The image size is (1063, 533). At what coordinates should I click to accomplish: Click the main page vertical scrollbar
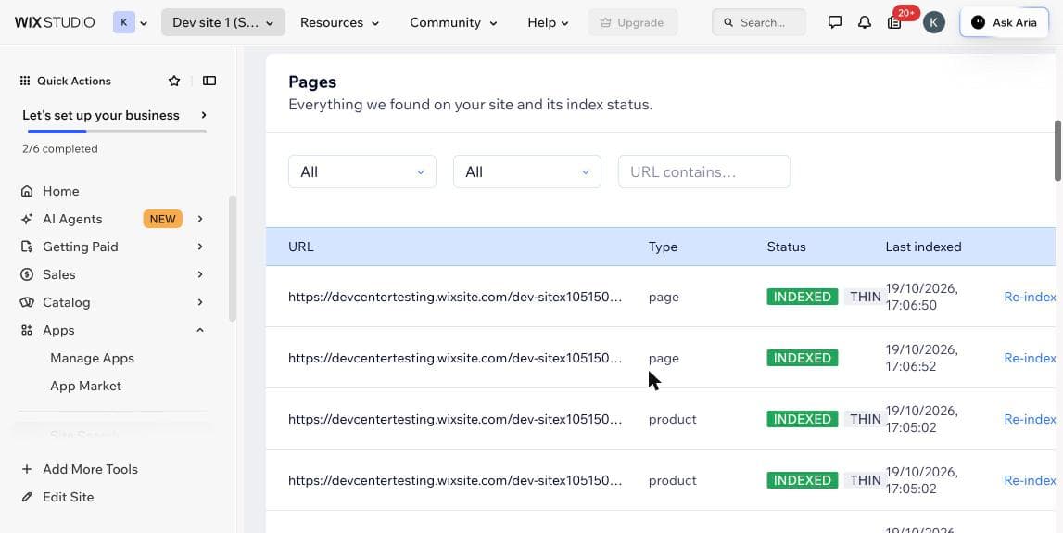pos(1058,150)
